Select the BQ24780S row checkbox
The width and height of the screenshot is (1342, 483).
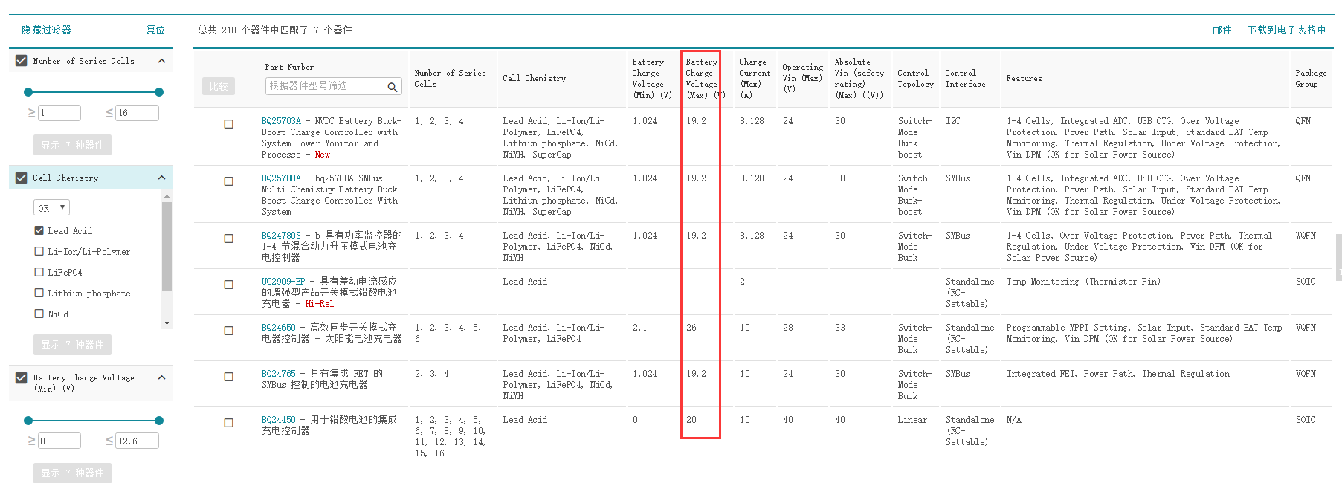pyautogui.click(x=229, y=239)
